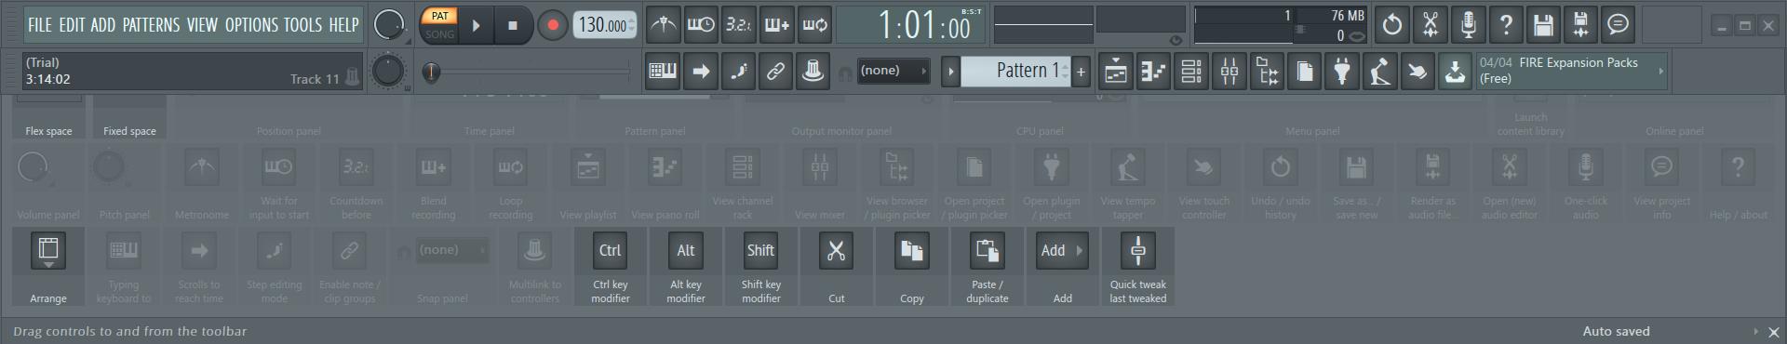Start one-click audio recording microphone
Viewport: 1787px width, 344px height.
pyautogui.click(x=1468, y=25)
